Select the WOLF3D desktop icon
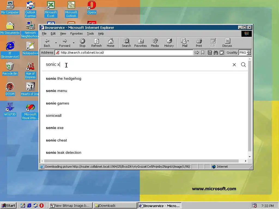Screen dimensions: 279x209 [x=10, y=109]
